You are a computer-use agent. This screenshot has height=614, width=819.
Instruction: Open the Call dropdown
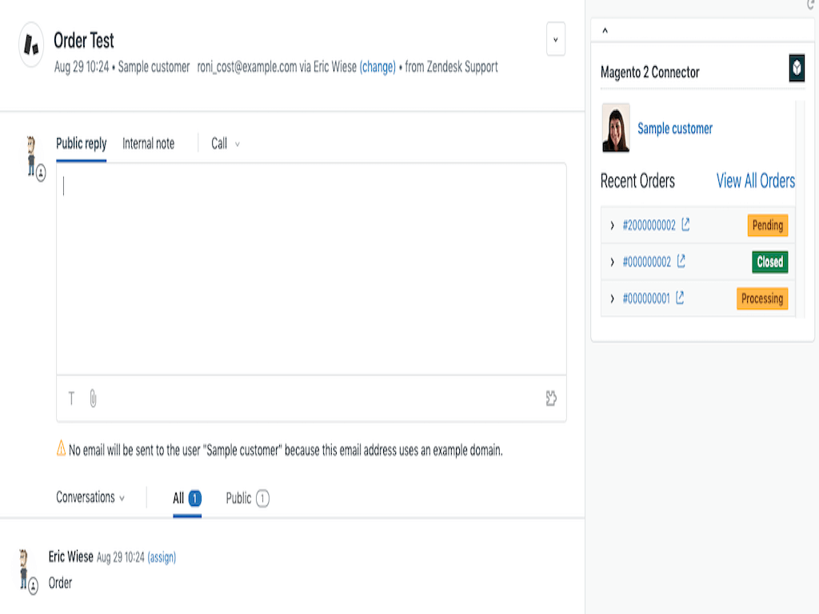pyautogui.click(x=226, y=144)
